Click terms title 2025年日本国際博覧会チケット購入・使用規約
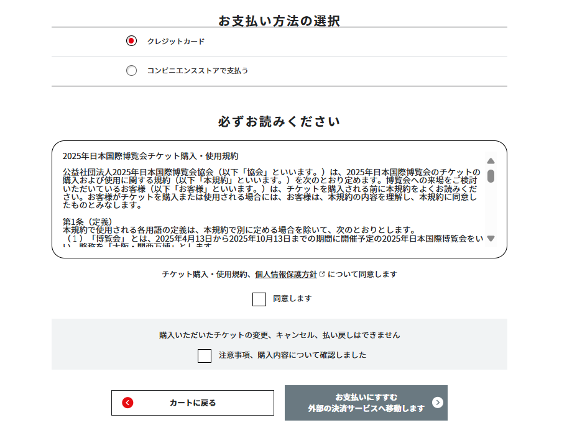 (150, 156)
